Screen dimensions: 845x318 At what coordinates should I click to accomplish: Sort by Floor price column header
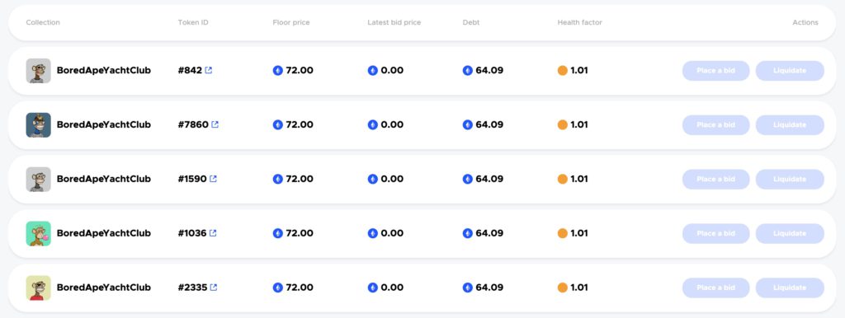[291, 22]
